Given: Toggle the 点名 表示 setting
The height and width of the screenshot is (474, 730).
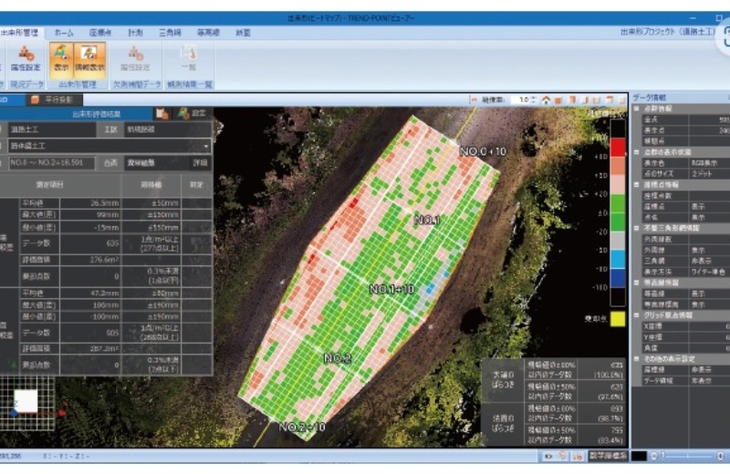Looking at the screenshot, I should coord(709,217).
